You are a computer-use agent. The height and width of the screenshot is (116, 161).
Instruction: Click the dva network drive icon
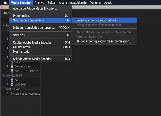click(12, 80)
